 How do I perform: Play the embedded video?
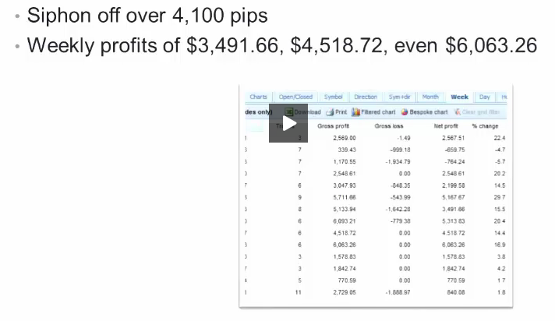288,123
